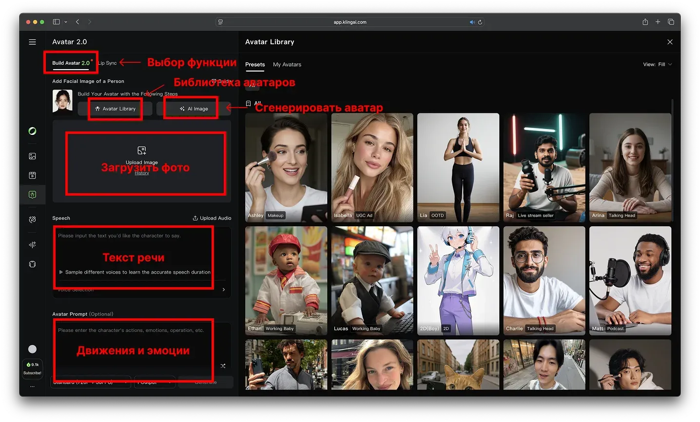Image resolution: width=700 pixels, height=422 pixels.
Task: Open the upload History link
Action: pos(142,173)
